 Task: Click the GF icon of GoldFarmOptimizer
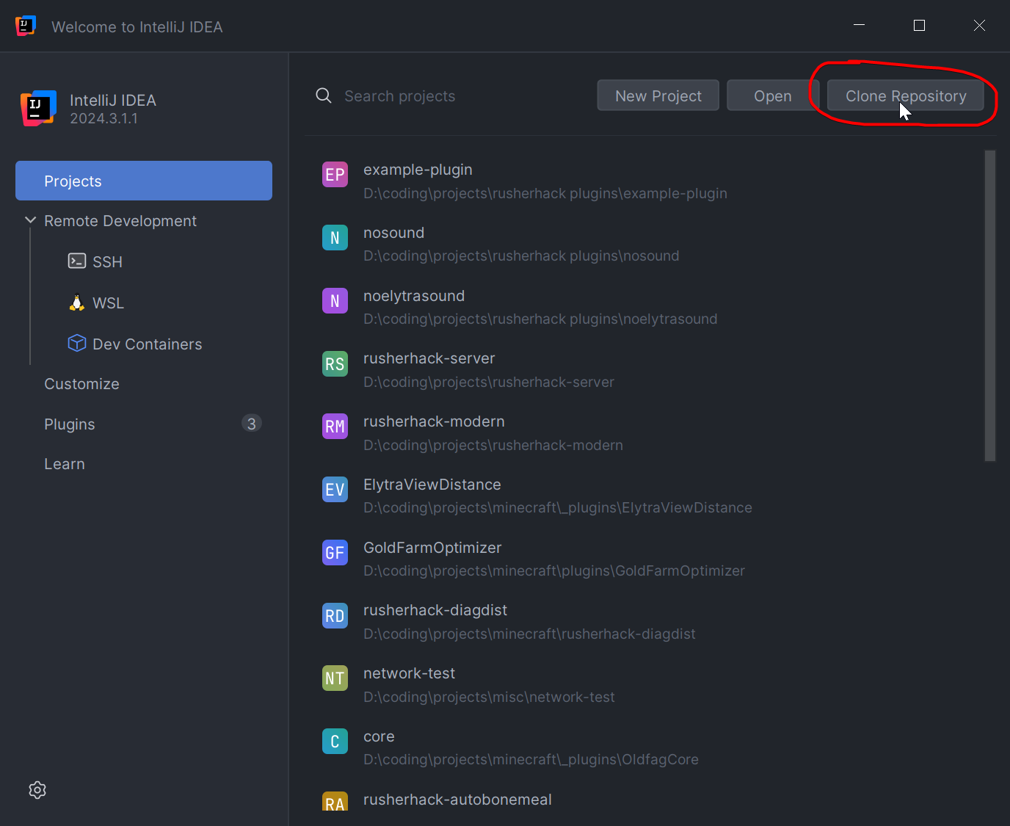(335, 553)
